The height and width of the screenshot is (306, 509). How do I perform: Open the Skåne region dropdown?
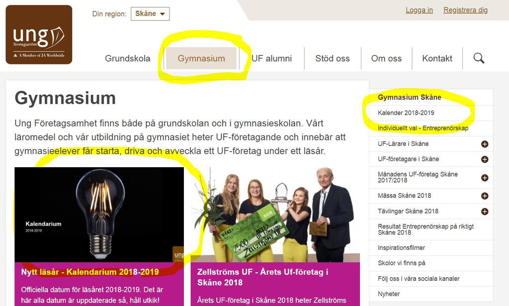coord(150,14)
